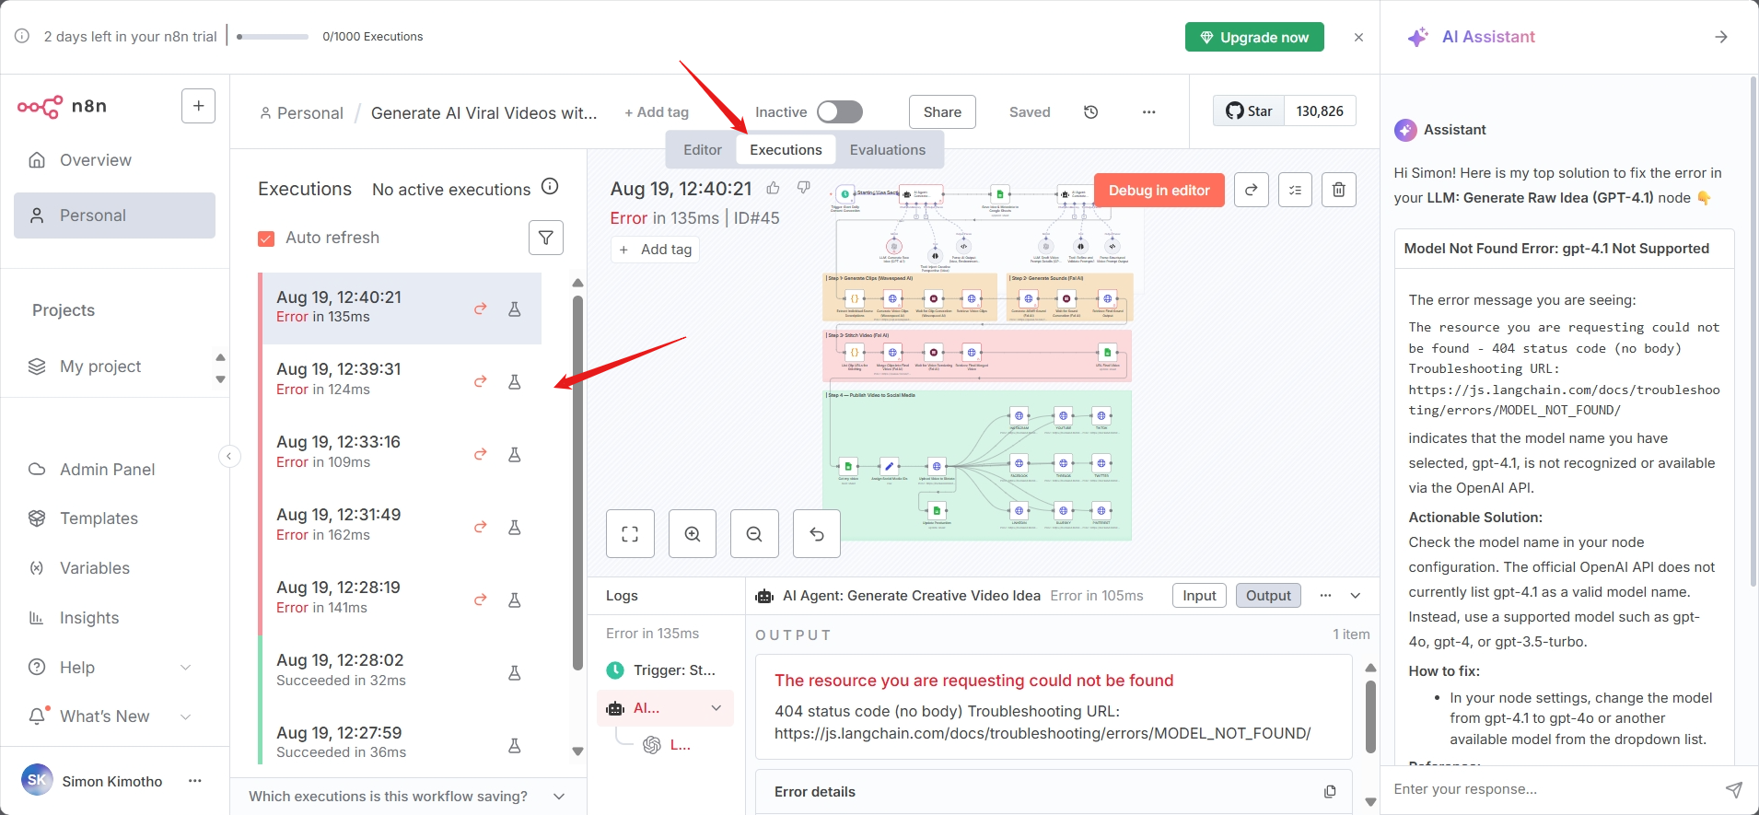Collapse the logs panel chevron
Image resolution: width=1759 pixels, height=815 pixels.
[1356, 596]
